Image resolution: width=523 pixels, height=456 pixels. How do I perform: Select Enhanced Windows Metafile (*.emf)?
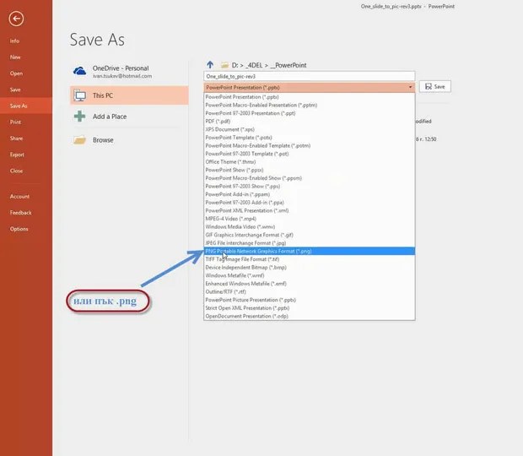[310, 284]
